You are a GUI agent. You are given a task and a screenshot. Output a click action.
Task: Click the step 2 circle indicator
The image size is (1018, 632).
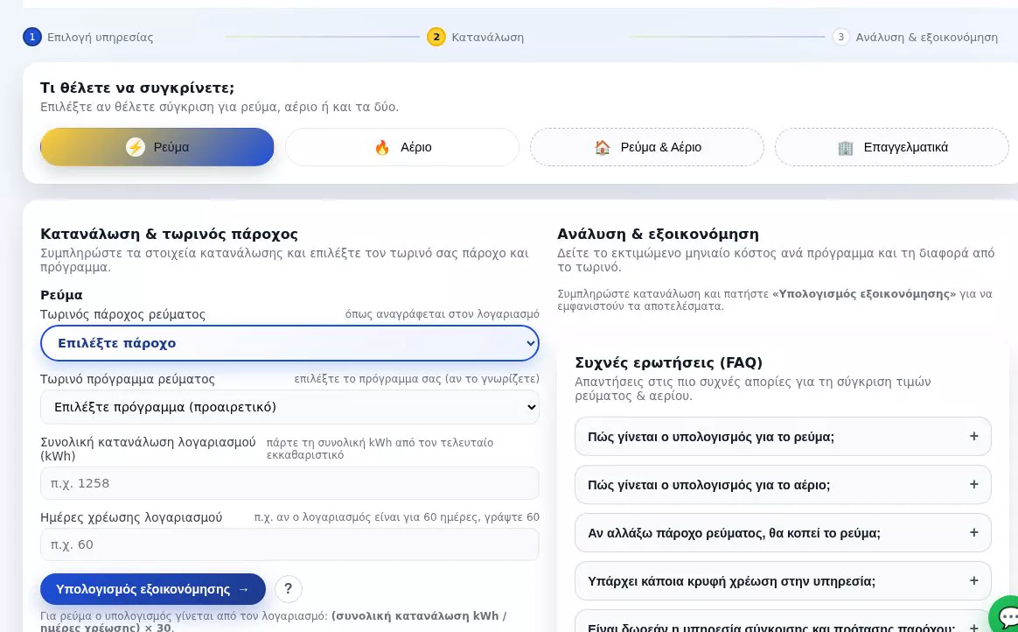tap(436, 37)
